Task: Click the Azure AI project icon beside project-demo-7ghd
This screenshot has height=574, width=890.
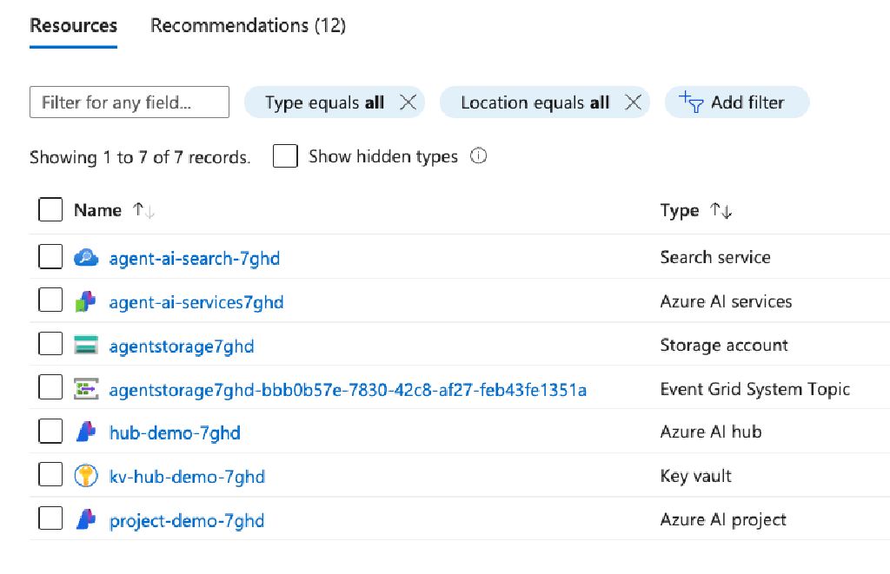Action: pos(86,518)
